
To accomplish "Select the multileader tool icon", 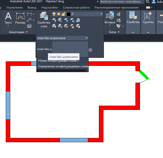I will coord(29,20).
